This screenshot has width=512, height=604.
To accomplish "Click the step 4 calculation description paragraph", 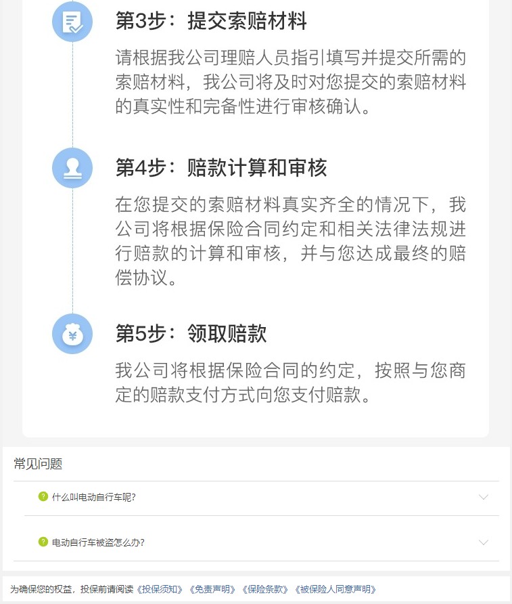I will pos(291,241).
